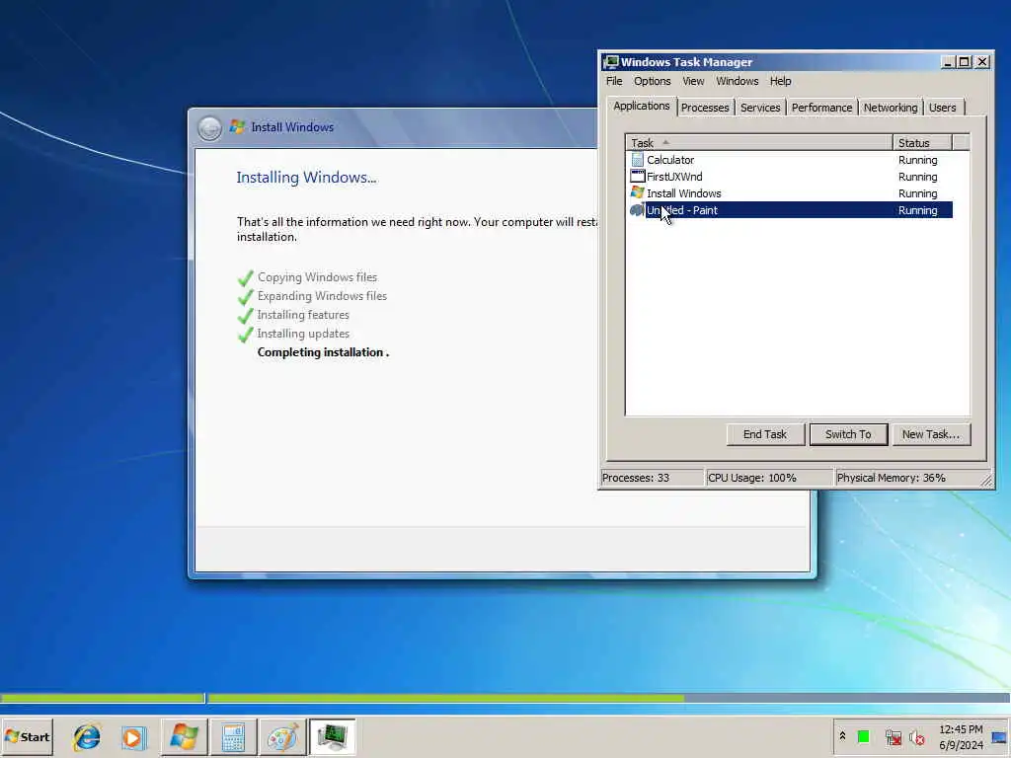The height and width of the screenshot is (758, 1011).
Task: Click the New Task... button
Action: [x=930, y=434]
